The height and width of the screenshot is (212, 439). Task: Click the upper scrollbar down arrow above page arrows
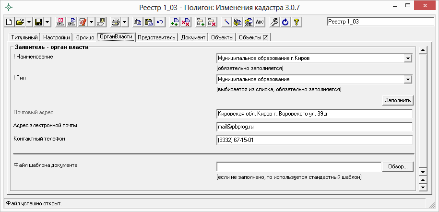pyautogui.click(x=423, y=172)
